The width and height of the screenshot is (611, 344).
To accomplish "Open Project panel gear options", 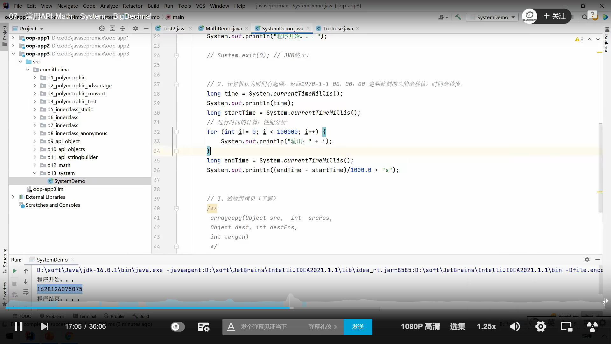I will pyautogui.click(x=136, y=28).
